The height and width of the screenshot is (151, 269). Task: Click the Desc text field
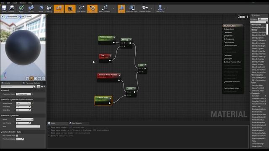[28, 127]
